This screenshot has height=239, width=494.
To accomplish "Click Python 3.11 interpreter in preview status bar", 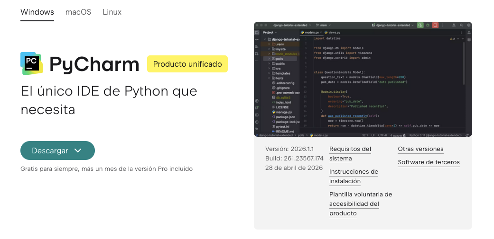I will (x=435, y=135).
